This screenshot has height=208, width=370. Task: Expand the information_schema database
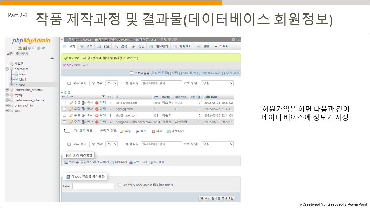click(x=7, y=90)
